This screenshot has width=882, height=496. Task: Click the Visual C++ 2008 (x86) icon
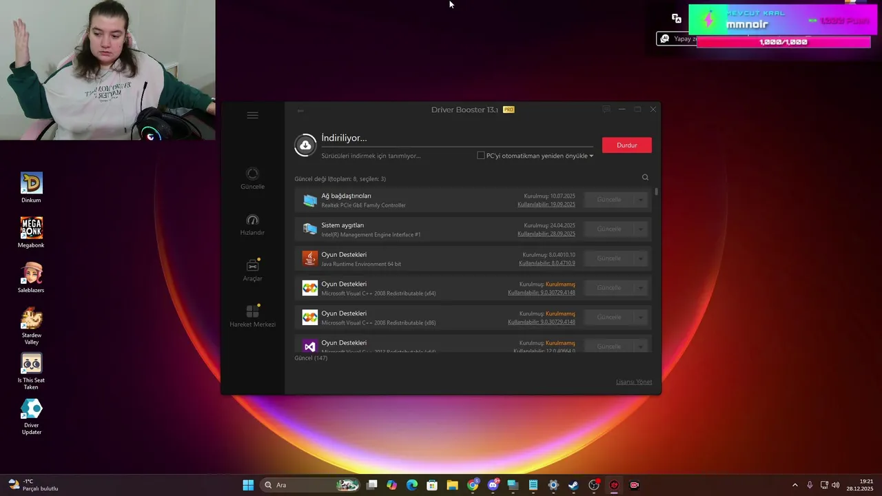pyautogui.click(x=310, y=317)
